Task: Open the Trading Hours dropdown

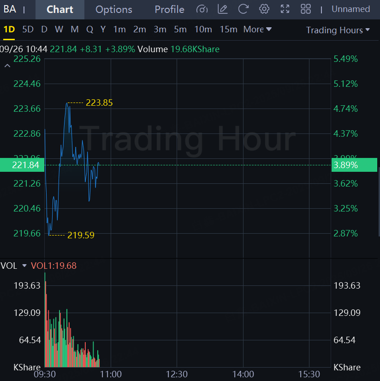Action: (338, 30)
